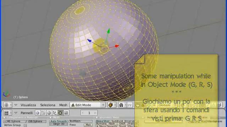The width and height of the screenshot is (227, 127).
Task: Click the Dividi button
Action: (122, 126)
